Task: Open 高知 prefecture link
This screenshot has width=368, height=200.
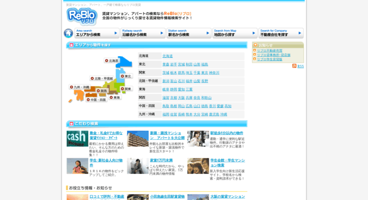Action: click(x=228, y=106)
